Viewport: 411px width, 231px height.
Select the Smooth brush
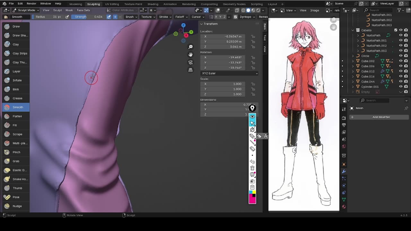point(16,107)
